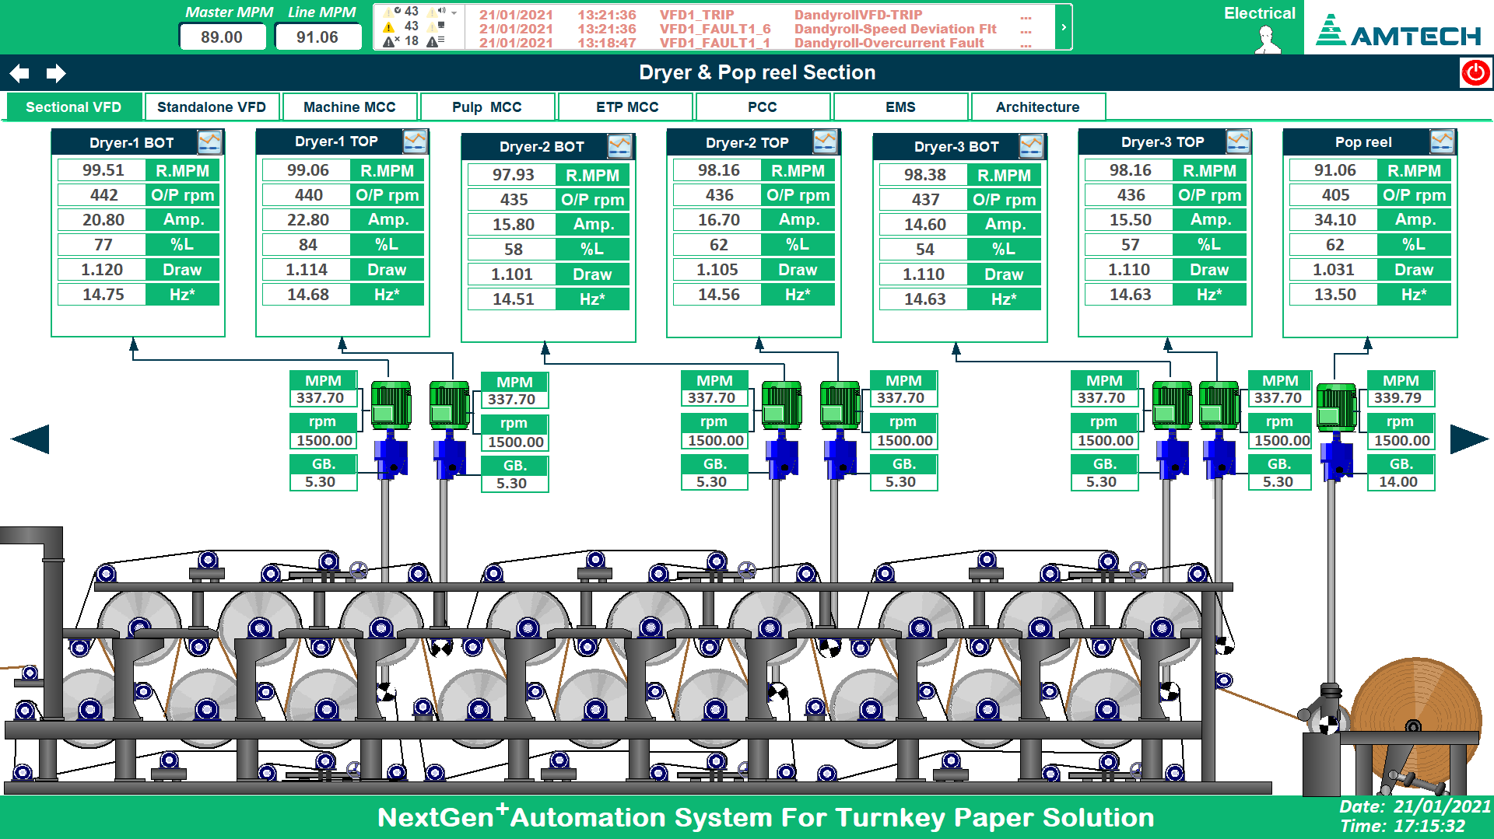Open the Pop reel trend chart icon
This screenshot has width=1494, height=839.
[1442, 142]
